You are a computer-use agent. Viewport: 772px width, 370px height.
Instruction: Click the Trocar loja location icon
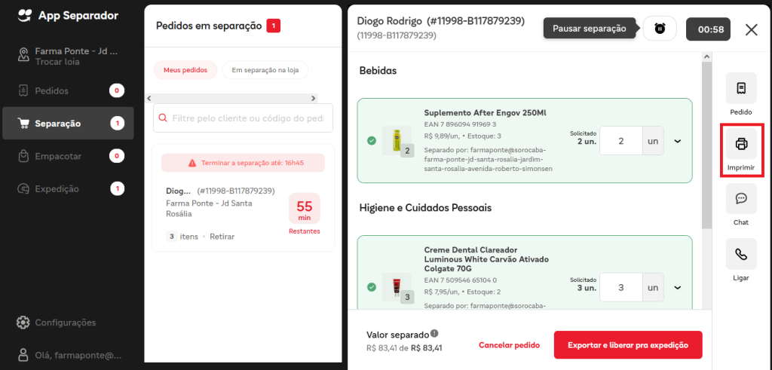[23, 54]
